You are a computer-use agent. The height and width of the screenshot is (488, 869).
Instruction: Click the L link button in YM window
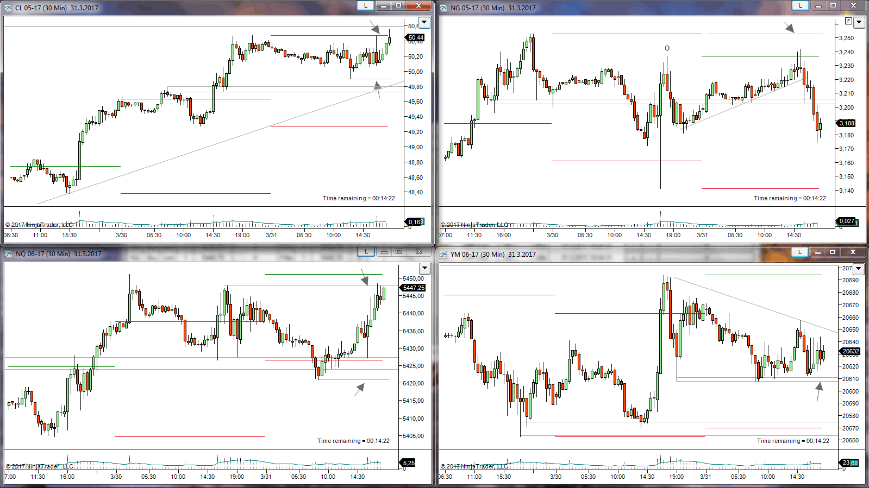pyautogui.click(x=800, y=252)
